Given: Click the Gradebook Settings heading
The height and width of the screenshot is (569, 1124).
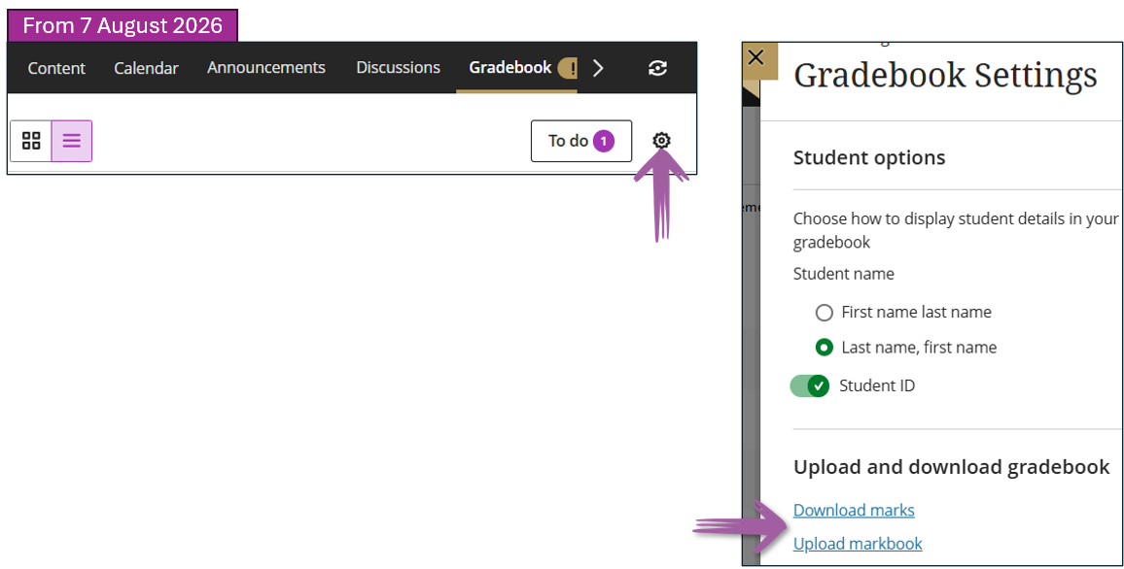Looking at the screenshot, I should pos(945,75).
